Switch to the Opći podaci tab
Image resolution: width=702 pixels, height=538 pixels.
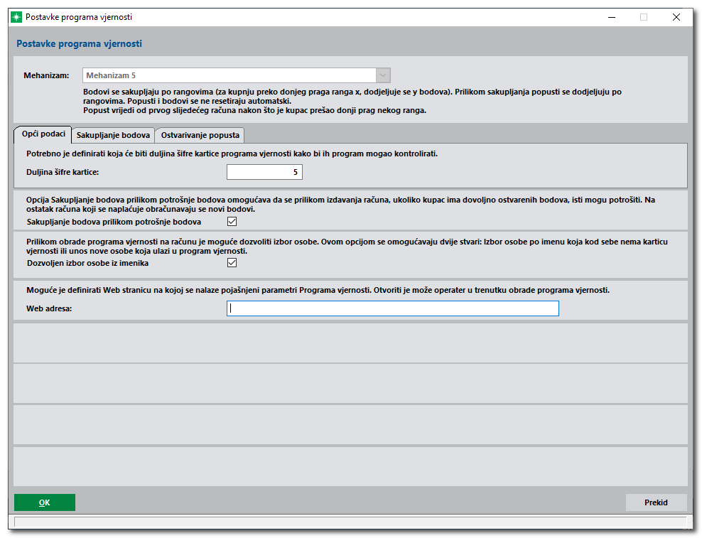tap(43, 134)
